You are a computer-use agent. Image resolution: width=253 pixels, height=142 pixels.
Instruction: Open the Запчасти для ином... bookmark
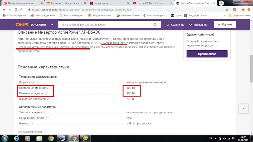44,16
